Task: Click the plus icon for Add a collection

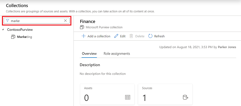Action: [x=84, y=36]
